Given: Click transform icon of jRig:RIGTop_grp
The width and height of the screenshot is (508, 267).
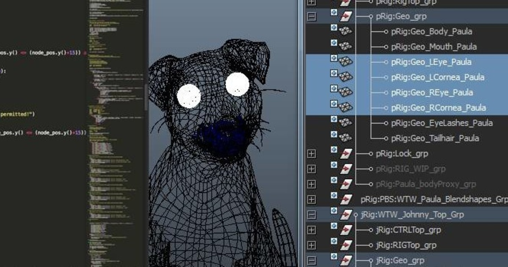Looking at the screenshot, I should 346,245.
